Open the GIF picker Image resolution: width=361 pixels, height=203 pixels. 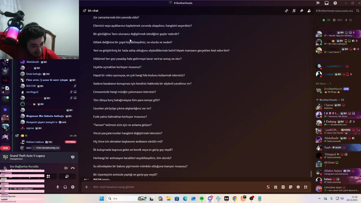pos(283,187)
